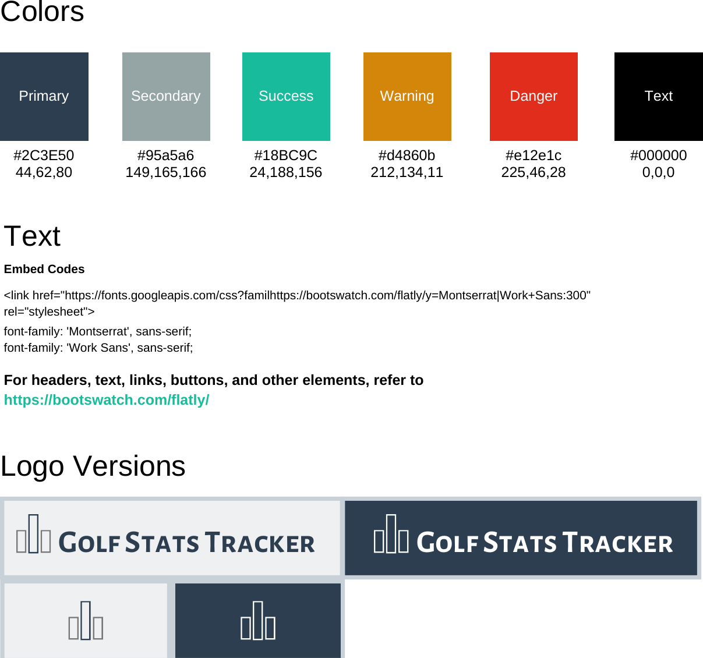Click the standalone light icon-only logo version
703x658 pixels.
(x=85, y=620)
